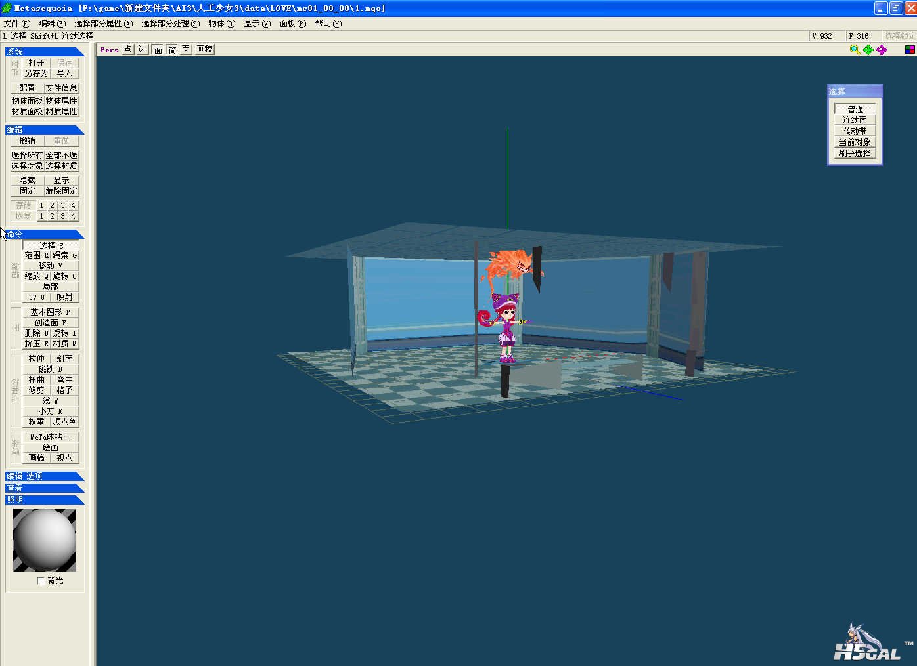Viewport: 917px width, 666px height.
Task: Open the 面板(P) menu
Action: (x=292, y=24)
